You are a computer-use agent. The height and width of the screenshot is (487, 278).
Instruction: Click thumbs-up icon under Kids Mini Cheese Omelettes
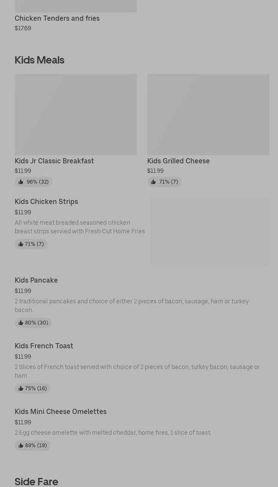(21, 446)
